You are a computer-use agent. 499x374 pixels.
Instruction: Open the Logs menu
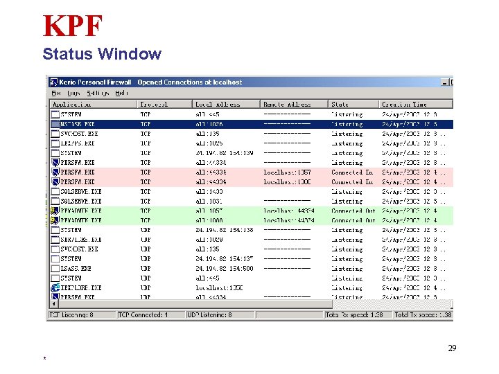[x=73, y=93]
